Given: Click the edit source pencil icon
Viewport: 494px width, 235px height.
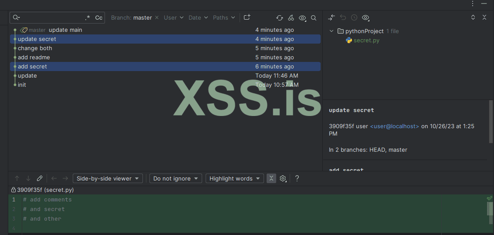Looking at the screenshot, I should click(x=39, y=178).
